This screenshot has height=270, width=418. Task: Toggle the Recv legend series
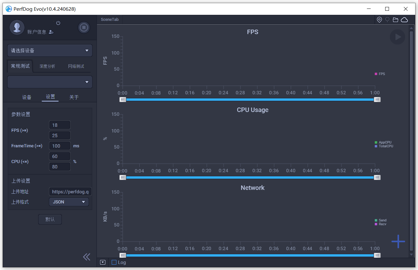click(380, 224)
